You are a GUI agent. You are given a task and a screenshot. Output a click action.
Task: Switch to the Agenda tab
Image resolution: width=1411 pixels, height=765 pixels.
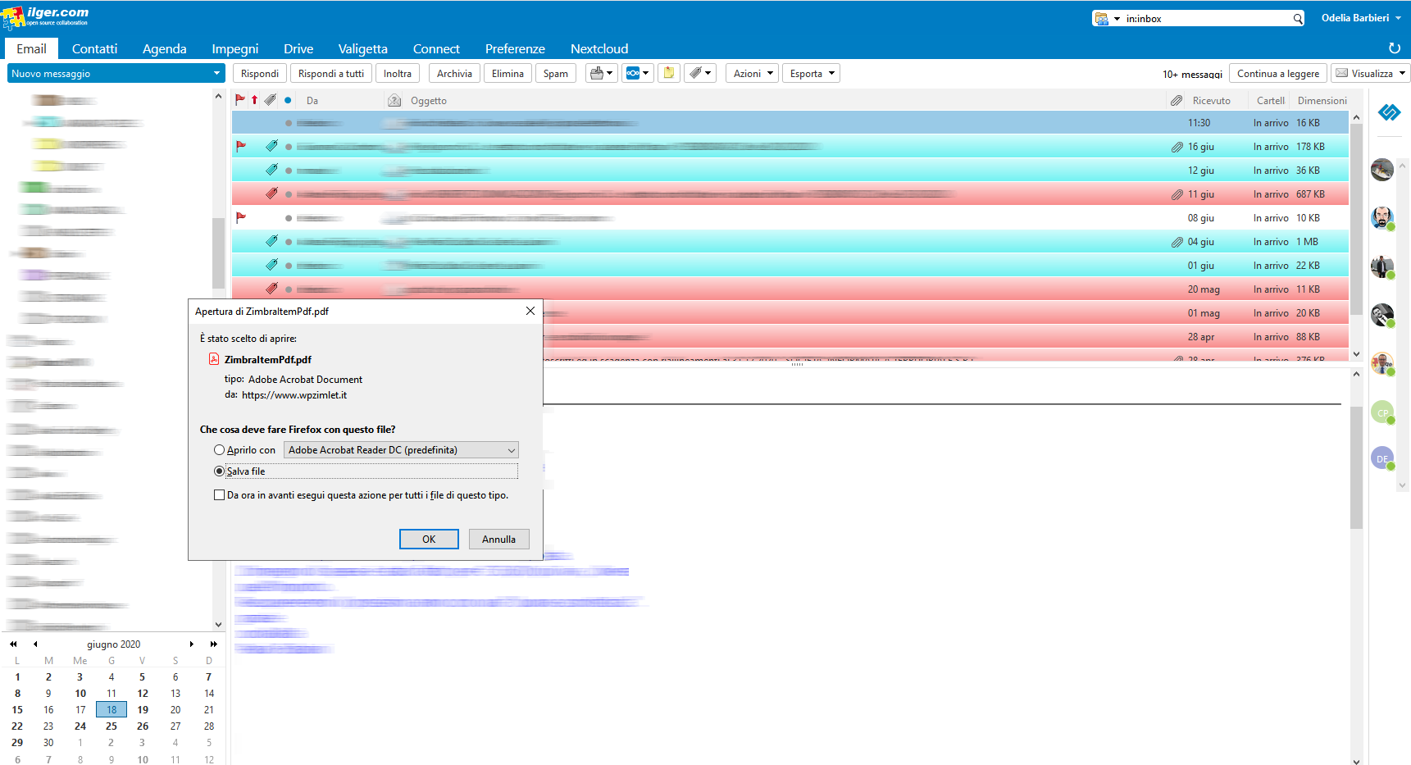pos(165,49)
